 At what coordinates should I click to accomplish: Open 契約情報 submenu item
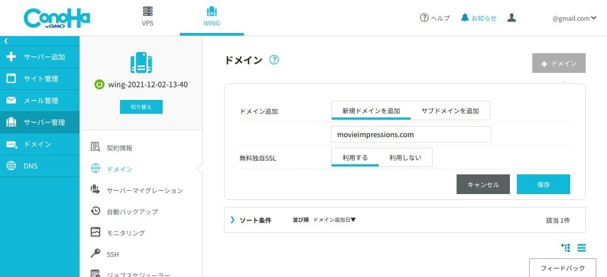119,148
